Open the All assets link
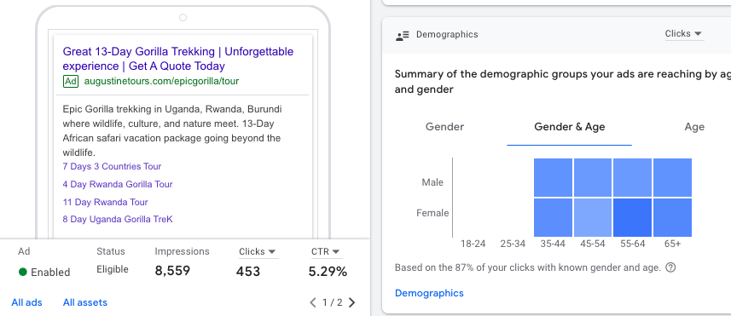 [x=84, y=302]
